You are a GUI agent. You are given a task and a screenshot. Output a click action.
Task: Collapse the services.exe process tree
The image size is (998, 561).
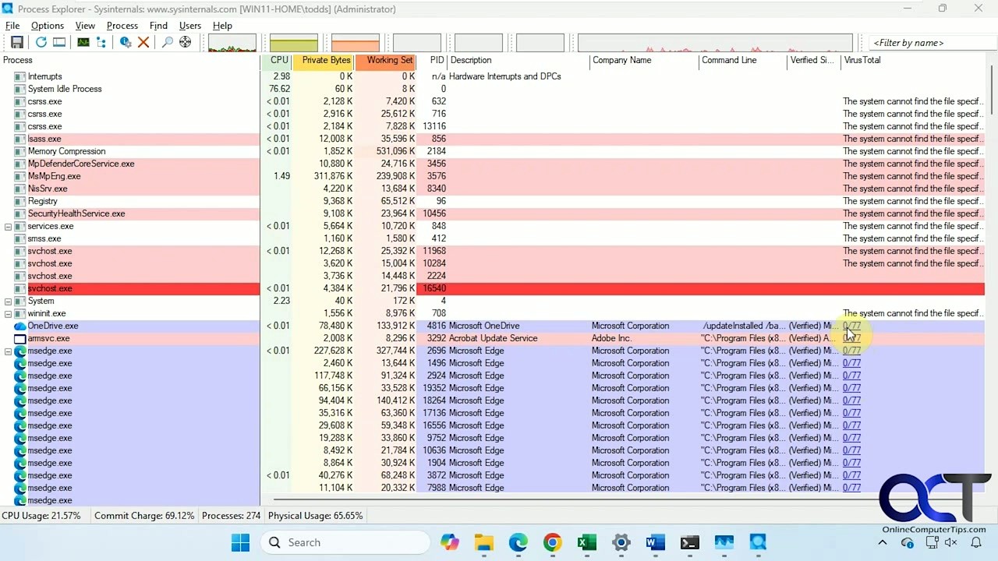click(x=7, y=226)
